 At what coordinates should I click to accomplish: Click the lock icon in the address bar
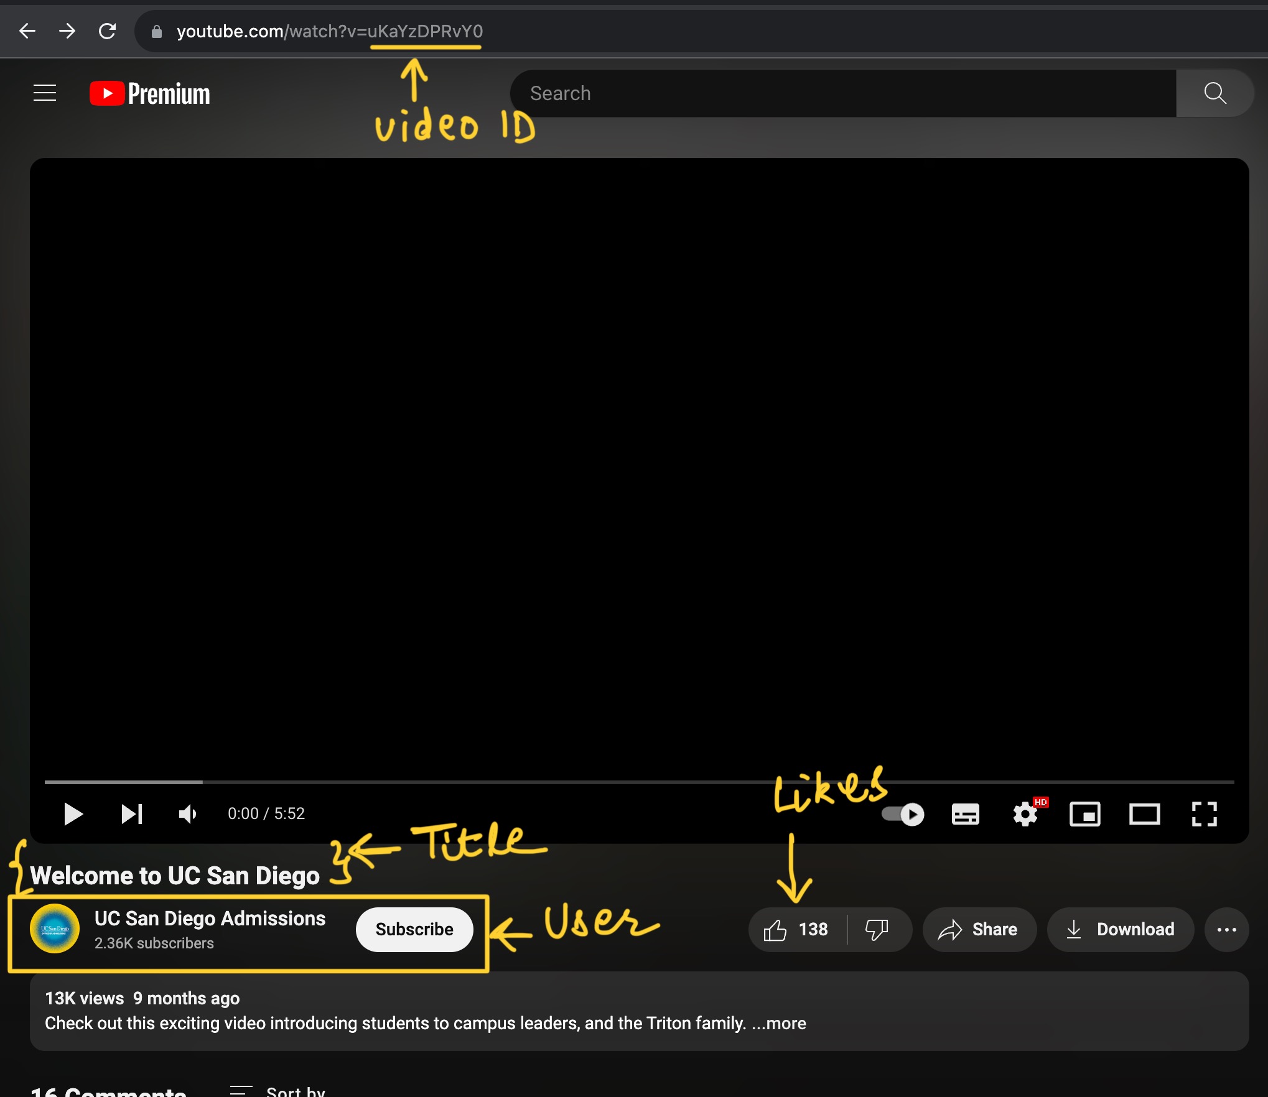pyautogui.click(x=157, y=31)
